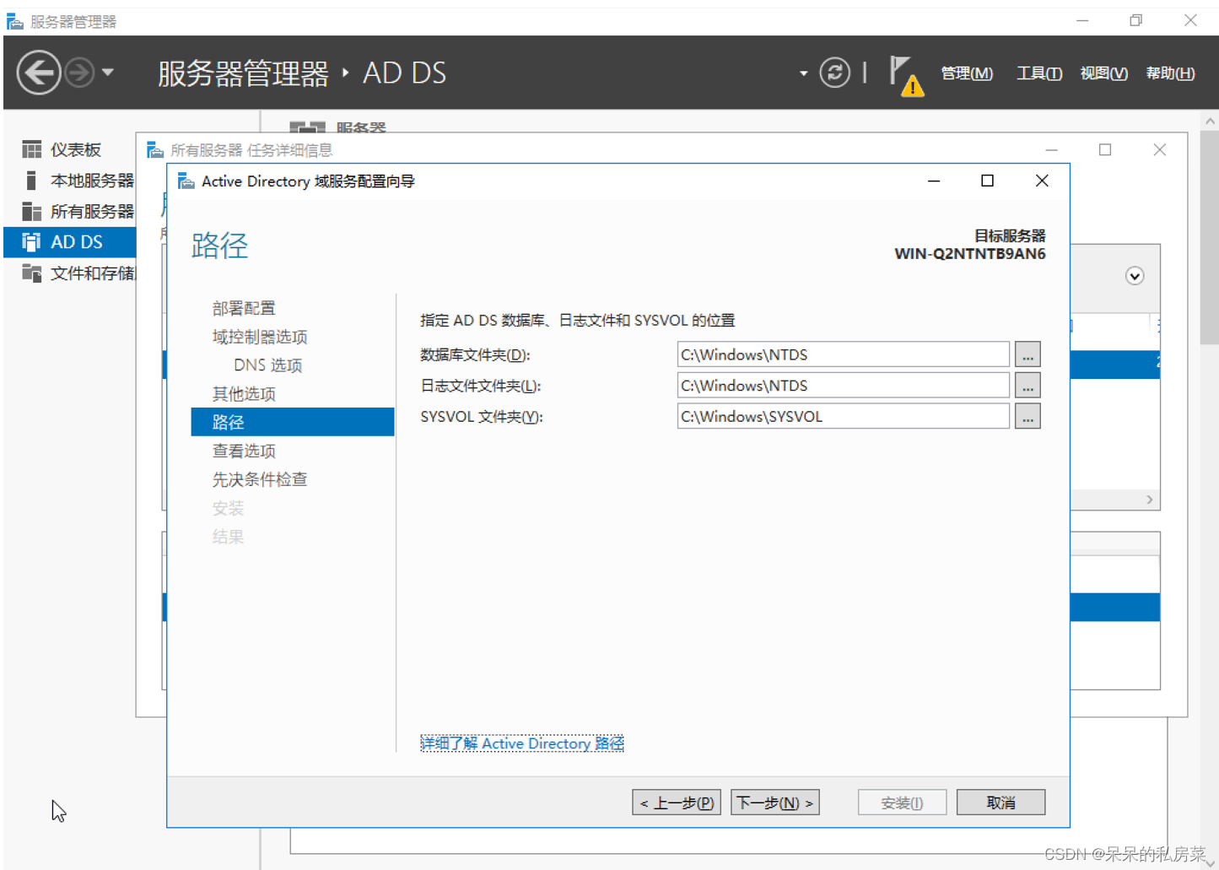The height and width of the screenshot is (870, 1219).
Task: Select AD DS in the left sidebar
Action: (x=69, y=242)
